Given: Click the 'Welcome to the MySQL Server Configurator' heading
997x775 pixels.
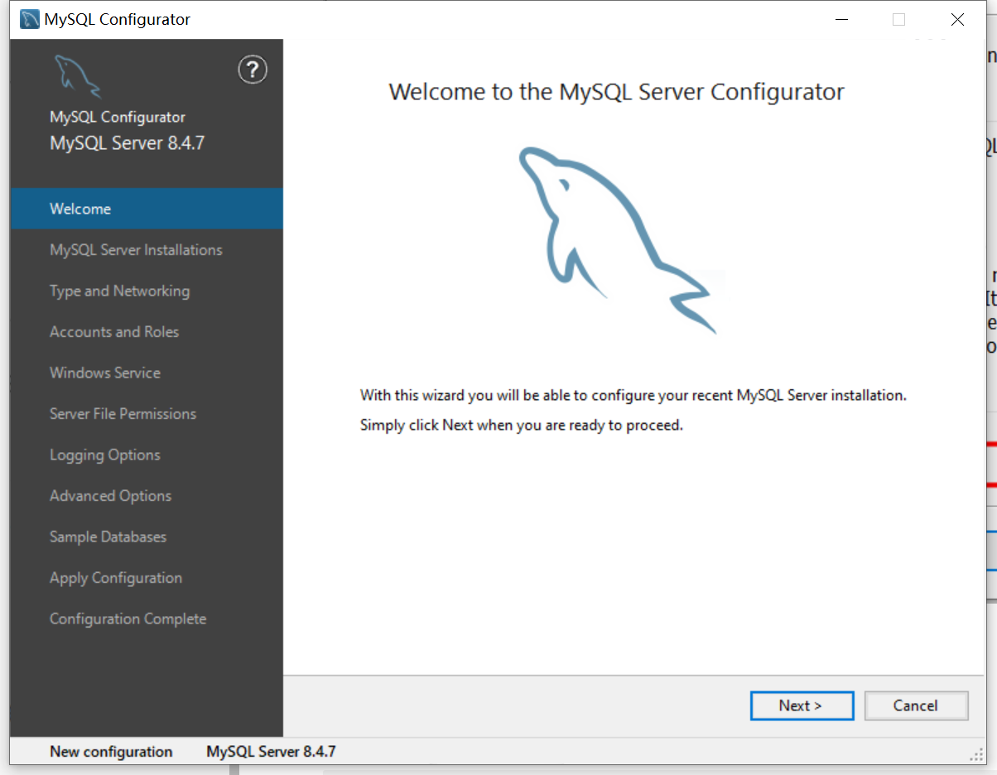Looking at the screenshot, I should [x=617, y=91].
